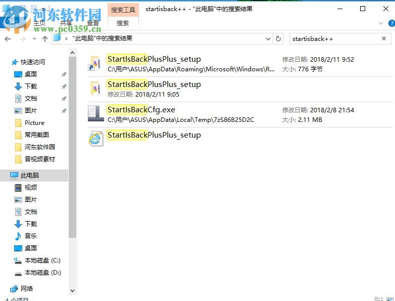Click the 此电脑 monitor icon
Screen dimensions: 395x301
click(x=14, y=176)
